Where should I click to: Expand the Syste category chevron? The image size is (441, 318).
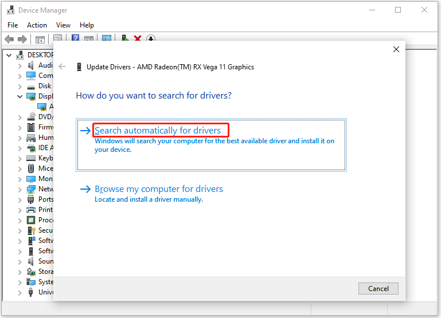(19, 282)
